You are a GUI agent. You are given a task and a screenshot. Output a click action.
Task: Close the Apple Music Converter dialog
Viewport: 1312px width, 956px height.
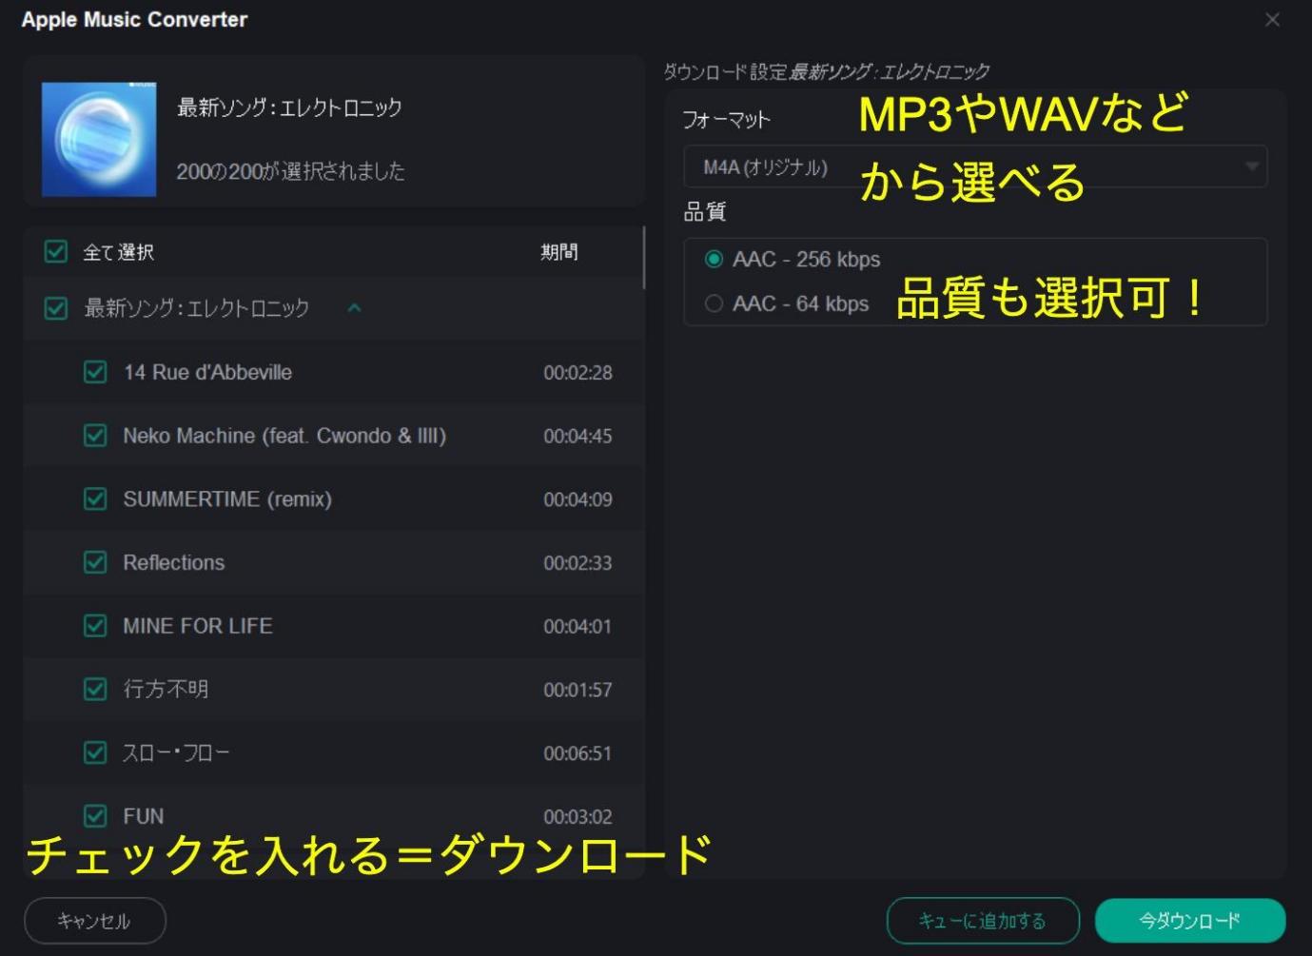(x=1272, y=20)
